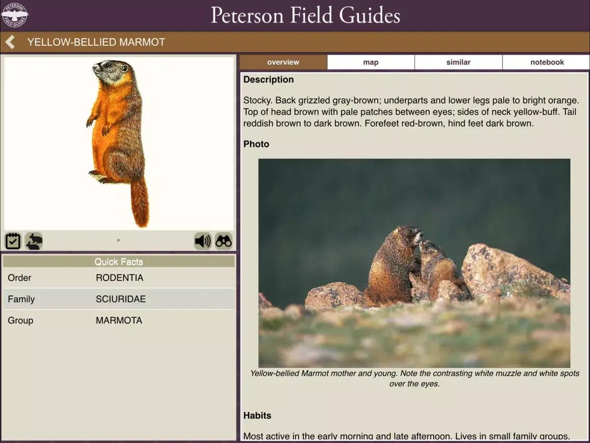This screenshot has width=590, height=443.
Task: Select the Group MARMOTA row
Action: tap(119, 320)
